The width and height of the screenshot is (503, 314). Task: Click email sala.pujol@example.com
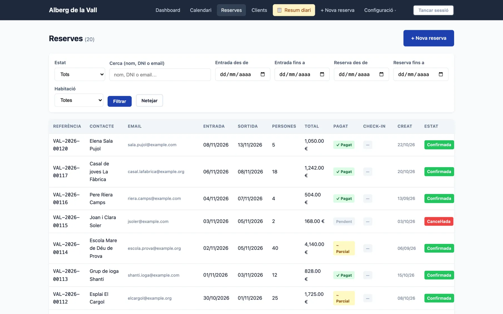point(152,145)
